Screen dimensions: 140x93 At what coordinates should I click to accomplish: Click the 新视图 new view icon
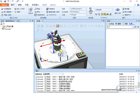(x=123, y=9)
